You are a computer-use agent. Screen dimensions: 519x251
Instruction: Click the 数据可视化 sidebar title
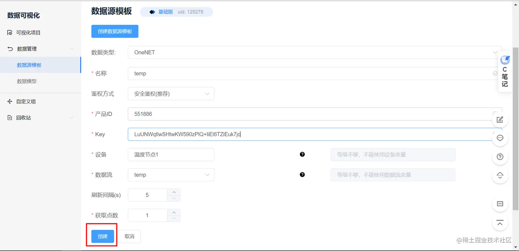23,15
